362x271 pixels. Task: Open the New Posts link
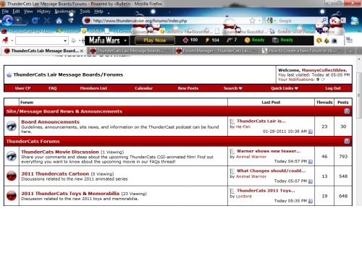pyautogui.click(x=188, y=88)
